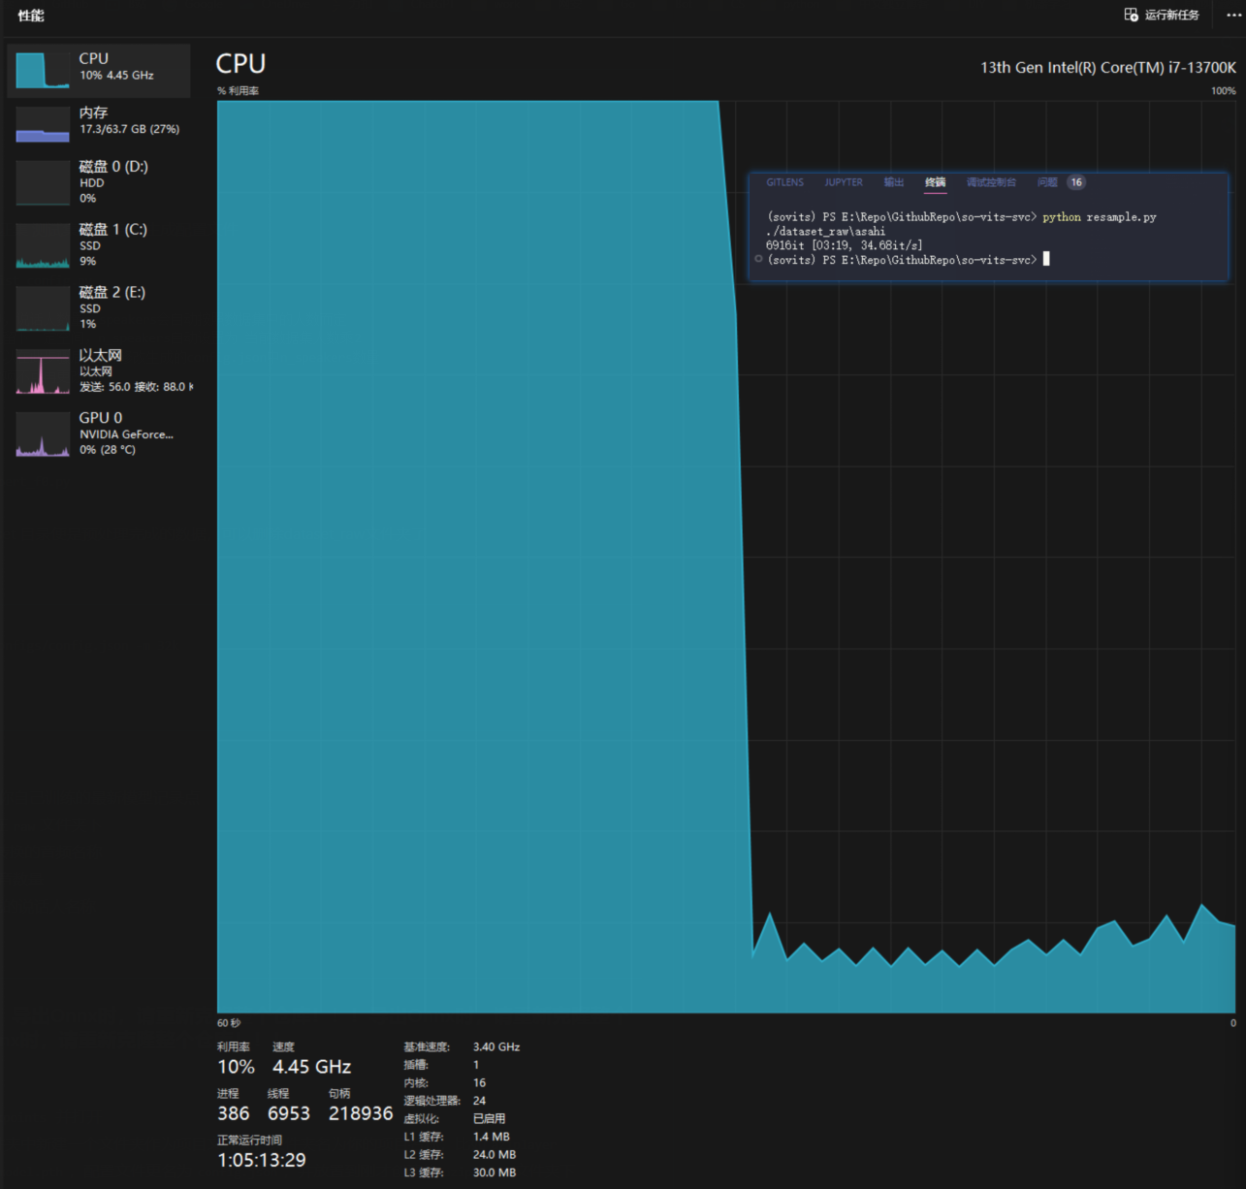
Task: Click the 性能 performance page title
Action: pos(31,16)
